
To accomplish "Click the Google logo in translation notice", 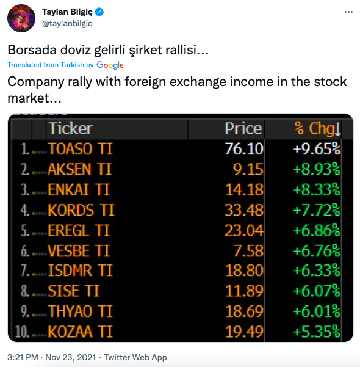I will [110, 65].
